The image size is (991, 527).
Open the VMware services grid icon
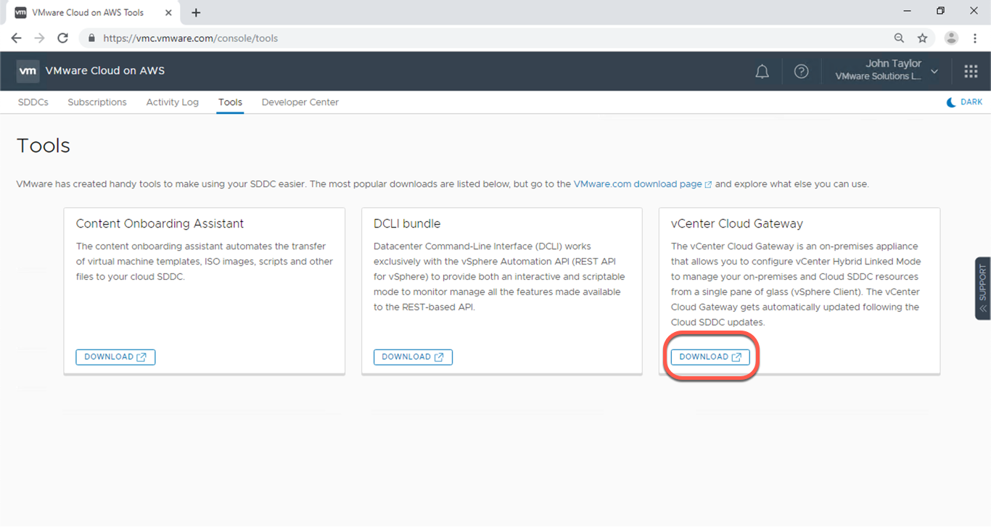point(971,71)
